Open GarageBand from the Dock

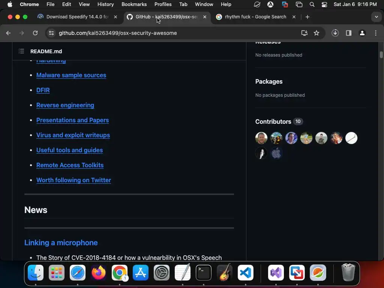[x=225, y=273]
